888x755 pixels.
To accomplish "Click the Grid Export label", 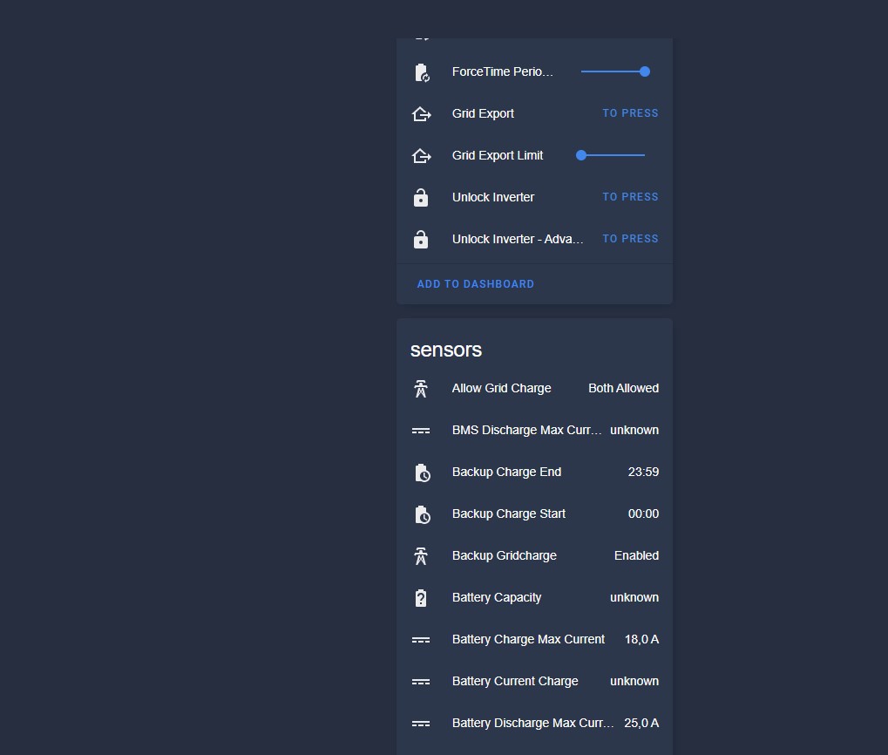I will [x=483, y=114].
